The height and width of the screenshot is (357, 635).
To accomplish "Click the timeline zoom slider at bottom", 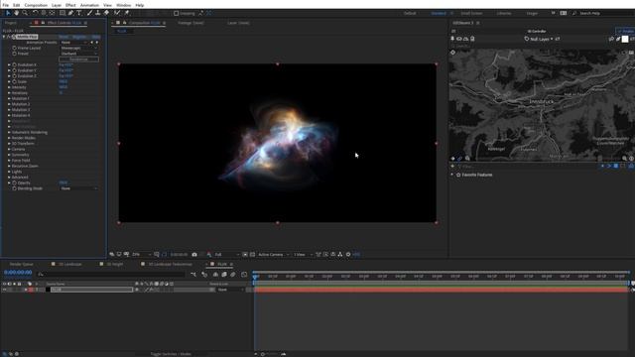I will (269, 354).
